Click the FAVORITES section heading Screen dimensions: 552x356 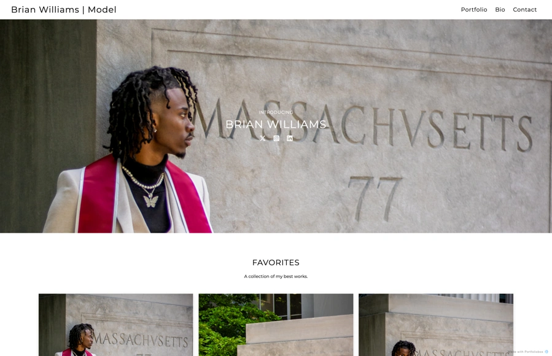[276, 263]
